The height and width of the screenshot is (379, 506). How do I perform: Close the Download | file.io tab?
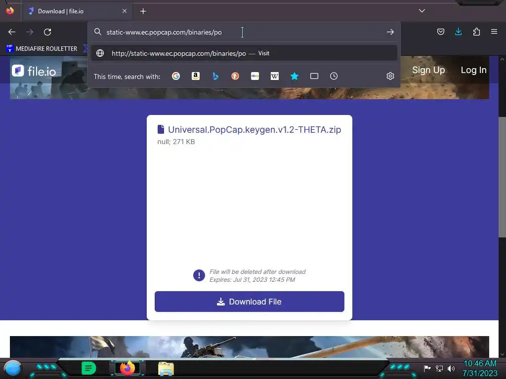click(124, 11)
